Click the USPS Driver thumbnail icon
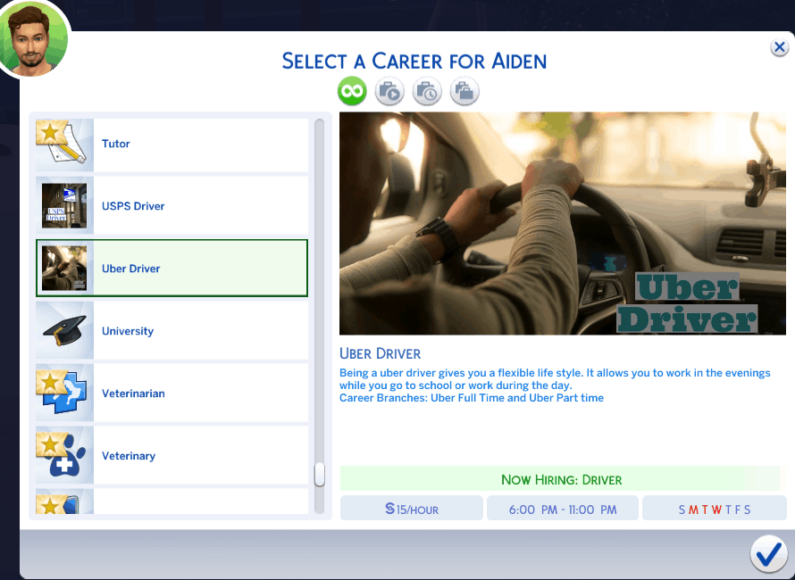This screenshot has width=795, height=580. pos(64,206)
